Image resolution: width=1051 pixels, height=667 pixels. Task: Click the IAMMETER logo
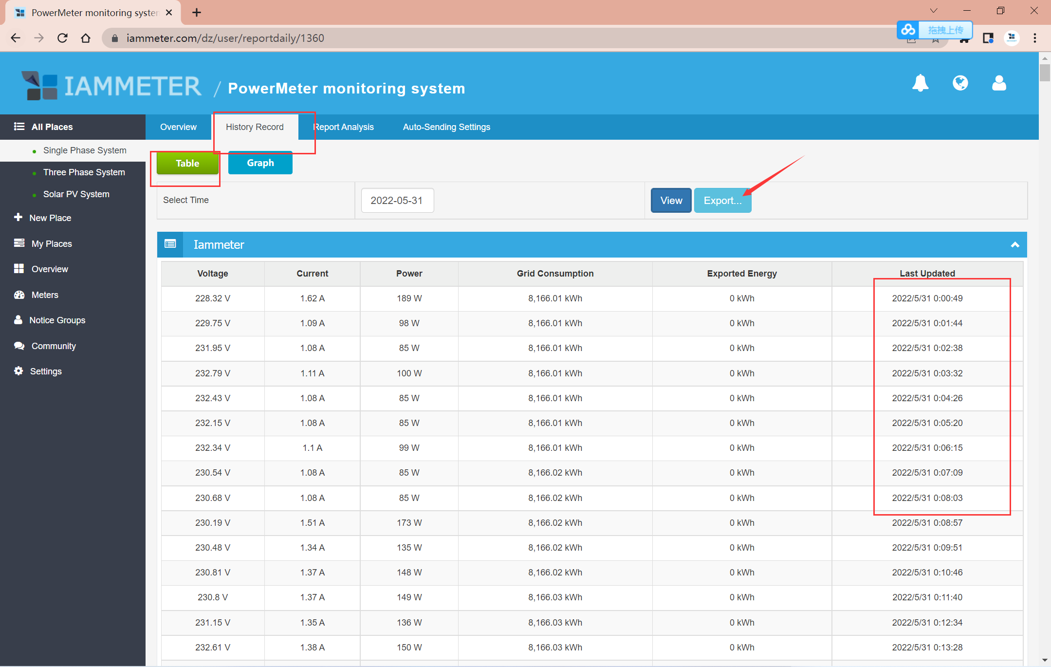111,86
